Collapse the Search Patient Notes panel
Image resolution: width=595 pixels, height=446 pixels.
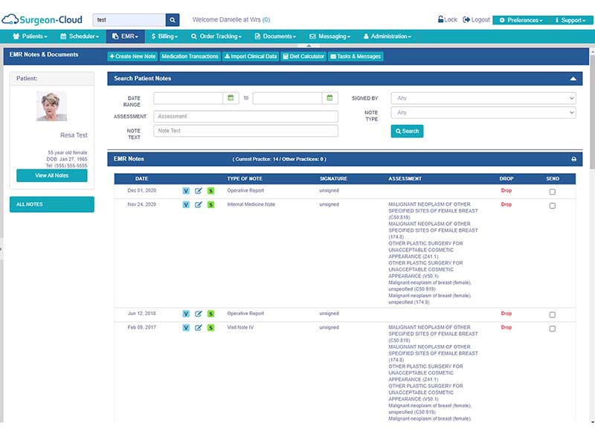pyautogui.click(x=573, y=79)
